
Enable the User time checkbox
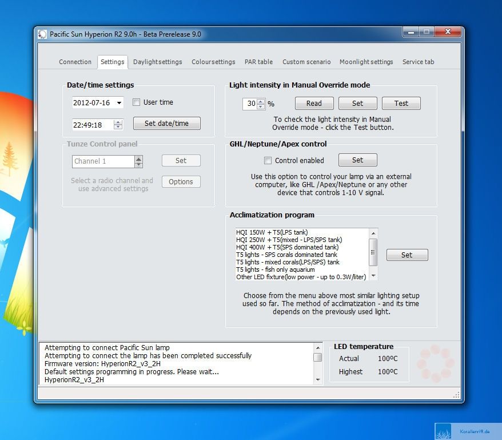pyautogui.click(x=137, y=102)
